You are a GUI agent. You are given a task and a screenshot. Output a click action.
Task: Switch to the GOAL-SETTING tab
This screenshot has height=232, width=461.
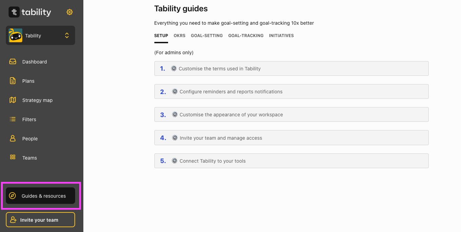[207, 36]
